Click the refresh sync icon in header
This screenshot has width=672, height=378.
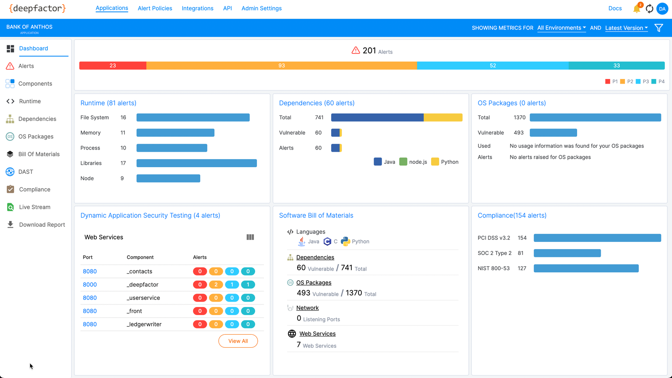649,8
